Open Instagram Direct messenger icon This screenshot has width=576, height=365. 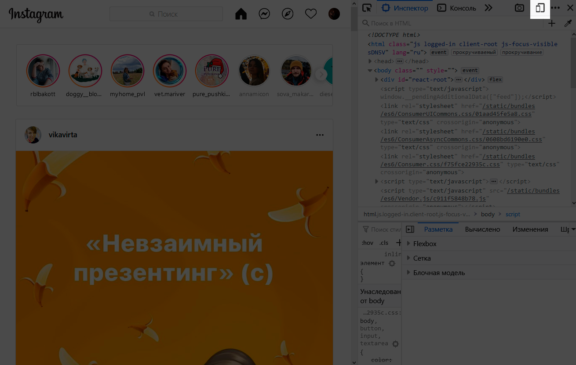pos(264,14)
